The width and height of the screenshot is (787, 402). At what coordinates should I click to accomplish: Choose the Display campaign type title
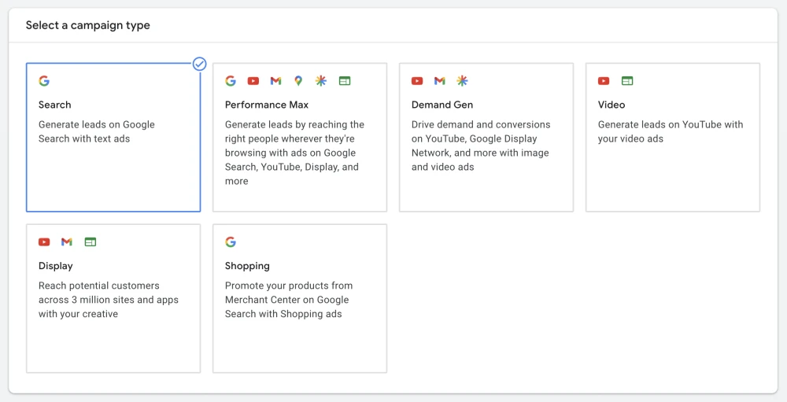[x=56, y=266]
